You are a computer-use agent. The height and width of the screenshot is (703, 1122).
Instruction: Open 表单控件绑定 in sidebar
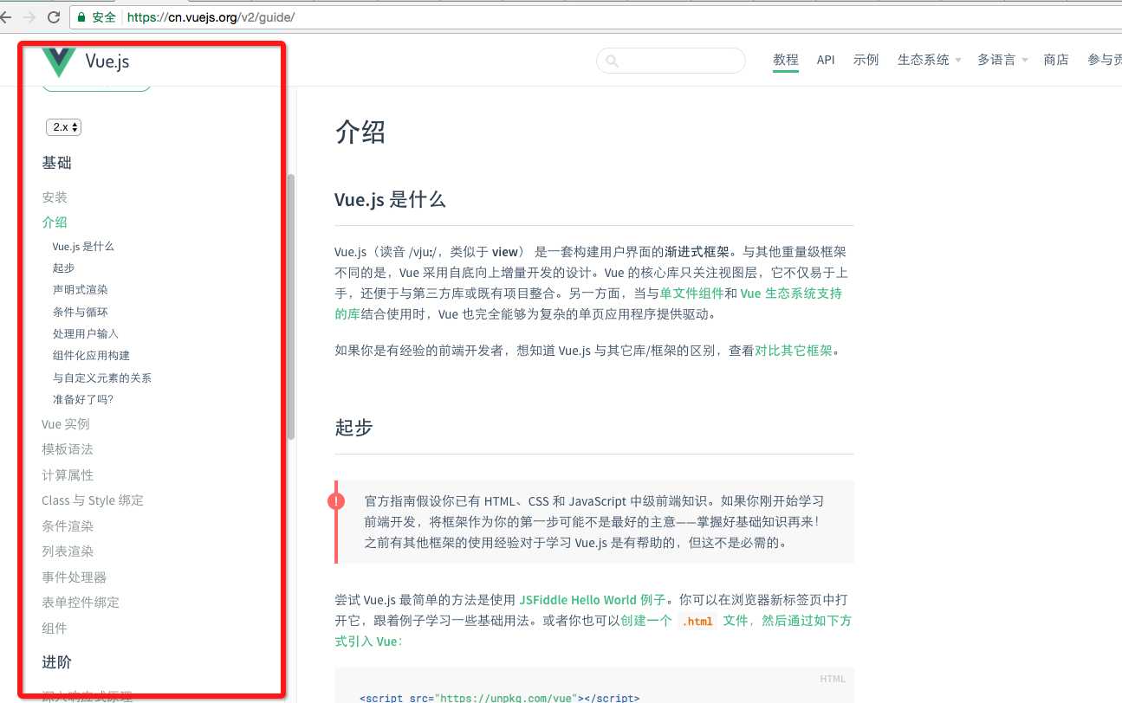[x=81, y=603]
